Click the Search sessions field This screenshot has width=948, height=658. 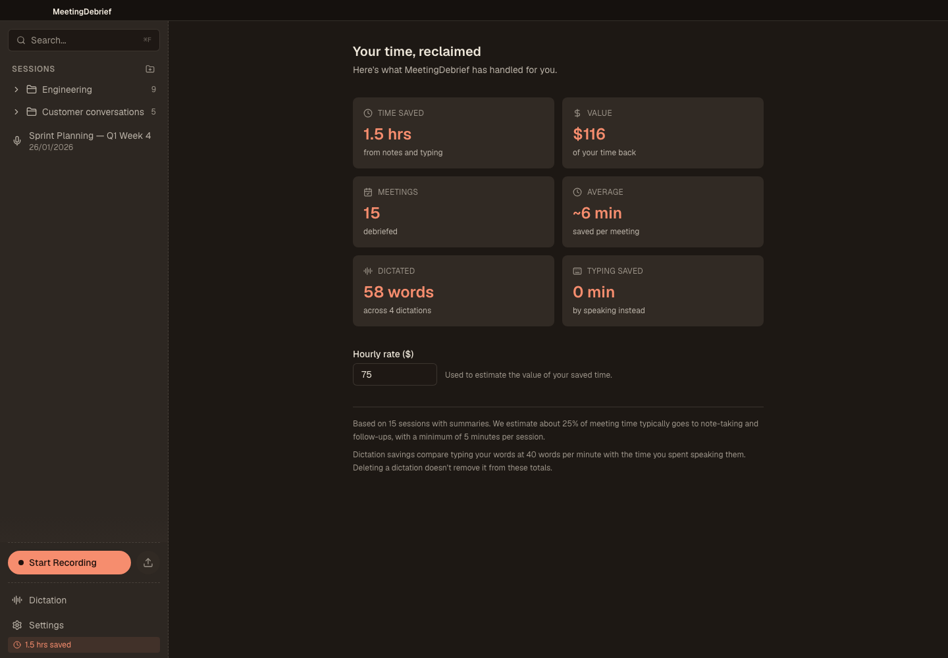[x=84, y=40]
